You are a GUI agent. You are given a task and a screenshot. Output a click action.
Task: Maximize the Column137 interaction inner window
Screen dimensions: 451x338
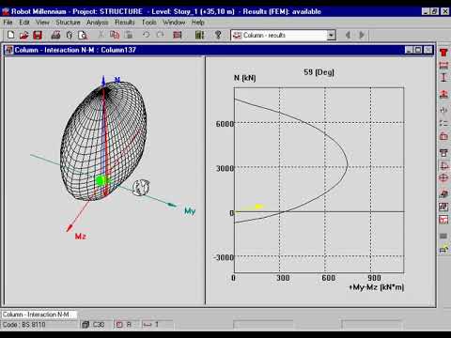418,50
